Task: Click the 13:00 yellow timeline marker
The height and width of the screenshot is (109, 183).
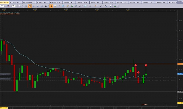Action: click(x=35, y=11)
